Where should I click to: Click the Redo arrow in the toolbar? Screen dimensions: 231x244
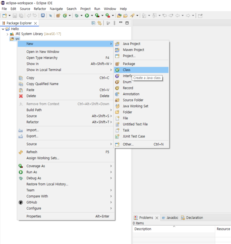(x=35, y=16)
